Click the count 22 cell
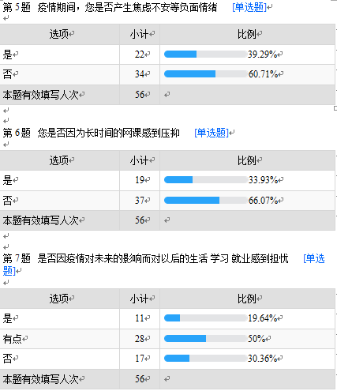The image size is (337, 391). (140, 55)
